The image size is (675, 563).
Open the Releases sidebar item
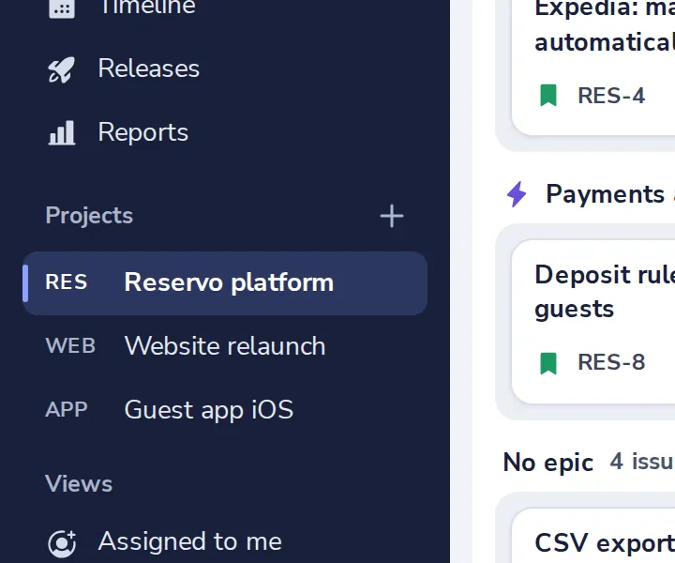pos(225,68)
